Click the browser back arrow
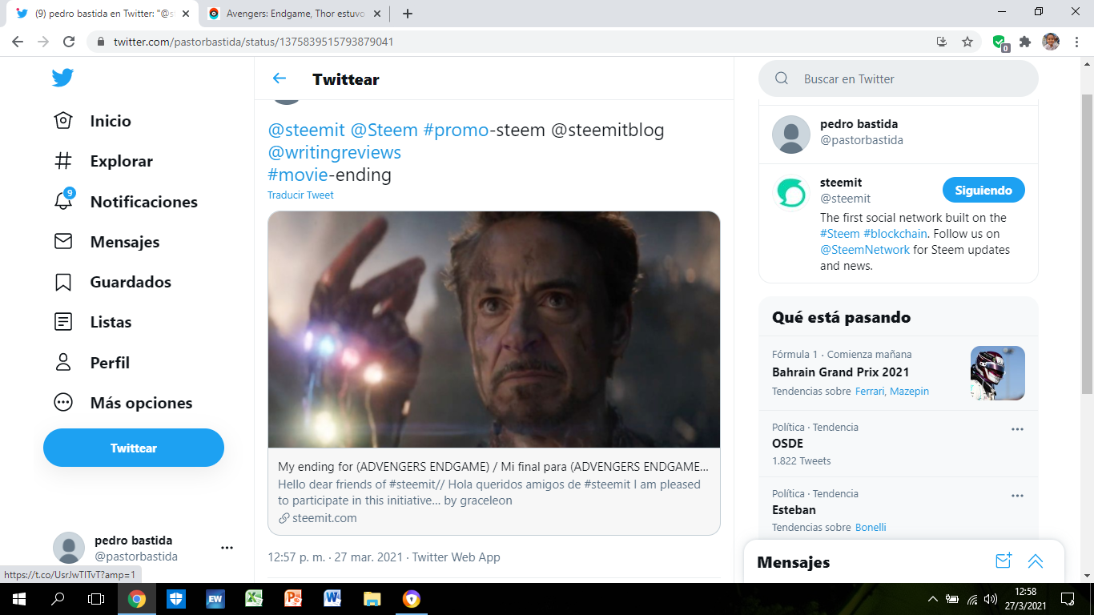The height and width of the screenshot is (615, 1094). click(x=18, y=42)
